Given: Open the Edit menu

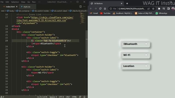Looking at the screenshot, I should pyautogui.click(x=7, y=2).
